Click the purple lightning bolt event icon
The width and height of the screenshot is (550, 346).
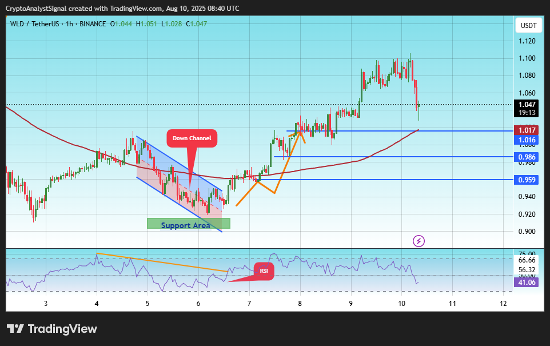[x=419, y=241]
